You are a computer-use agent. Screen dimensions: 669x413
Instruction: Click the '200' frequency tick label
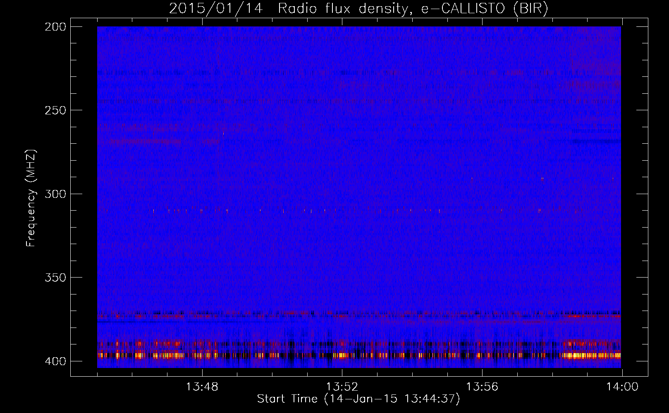pos(55,27)
